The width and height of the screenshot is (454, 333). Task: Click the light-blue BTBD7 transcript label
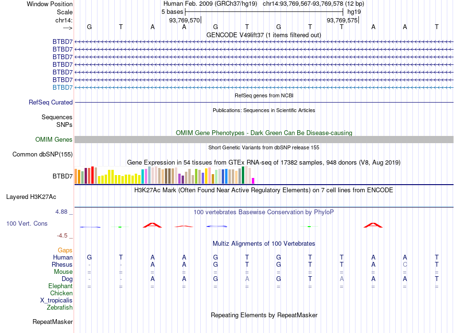pos(63,87)
